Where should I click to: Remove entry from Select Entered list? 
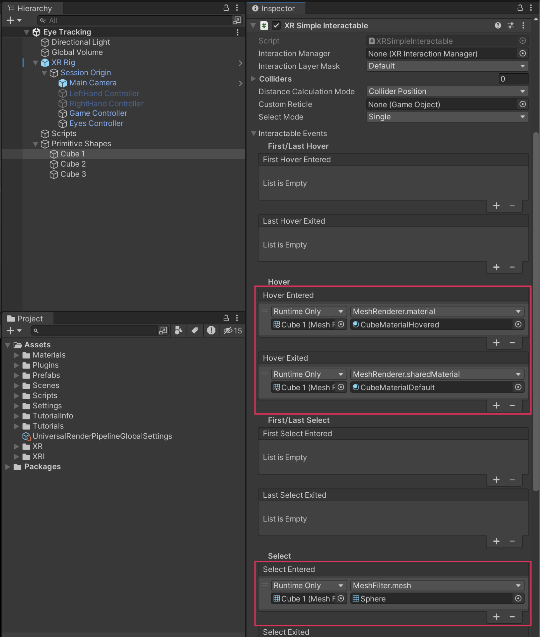512,617
